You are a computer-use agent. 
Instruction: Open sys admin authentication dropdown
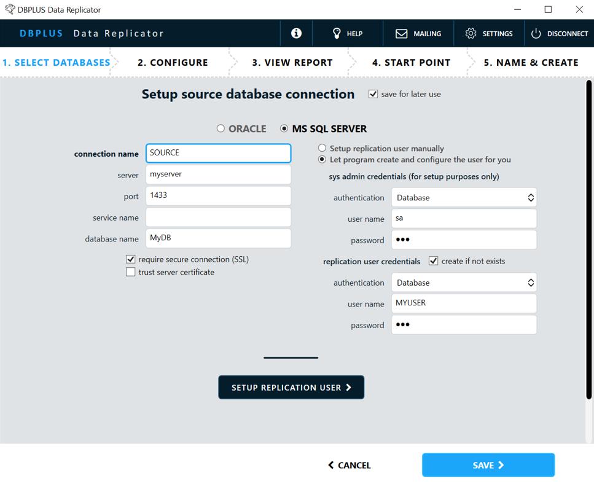coord(464,197)
